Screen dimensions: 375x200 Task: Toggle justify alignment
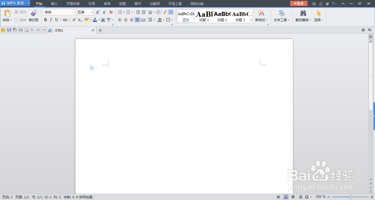(137, 20)
